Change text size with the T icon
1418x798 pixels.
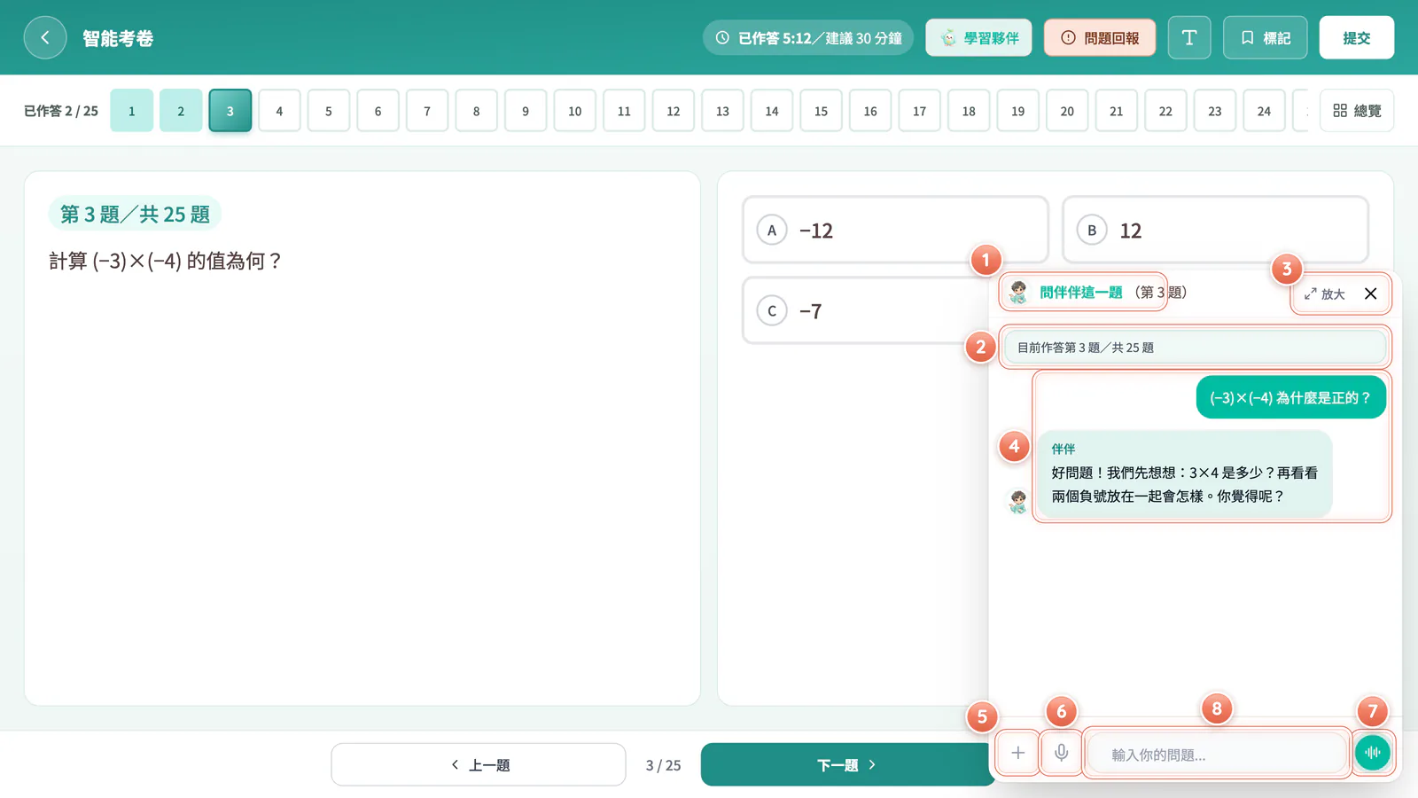(x=1189, y=38)
